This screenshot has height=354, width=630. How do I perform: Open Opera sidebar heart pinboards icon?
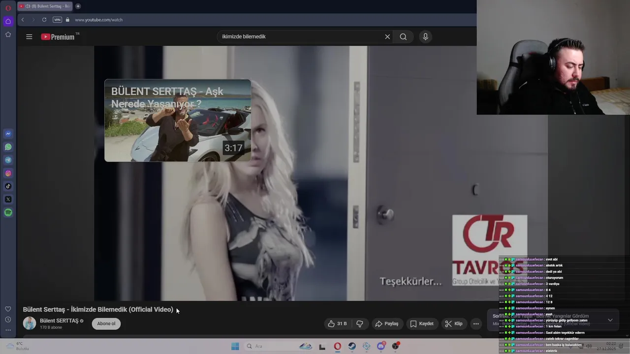coord(8,309)
